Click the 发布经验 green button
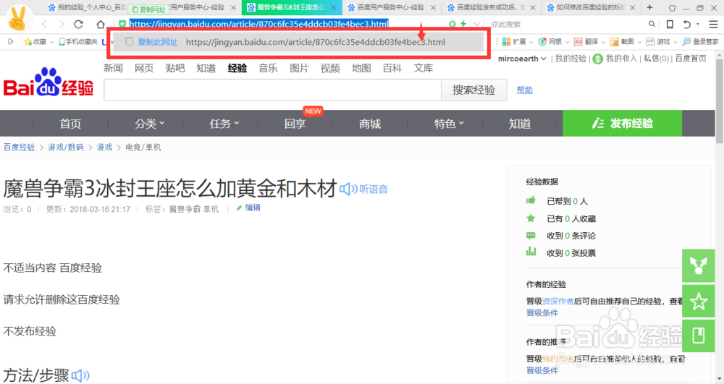This screenshot has width=724, height=384. click(622, 123)
